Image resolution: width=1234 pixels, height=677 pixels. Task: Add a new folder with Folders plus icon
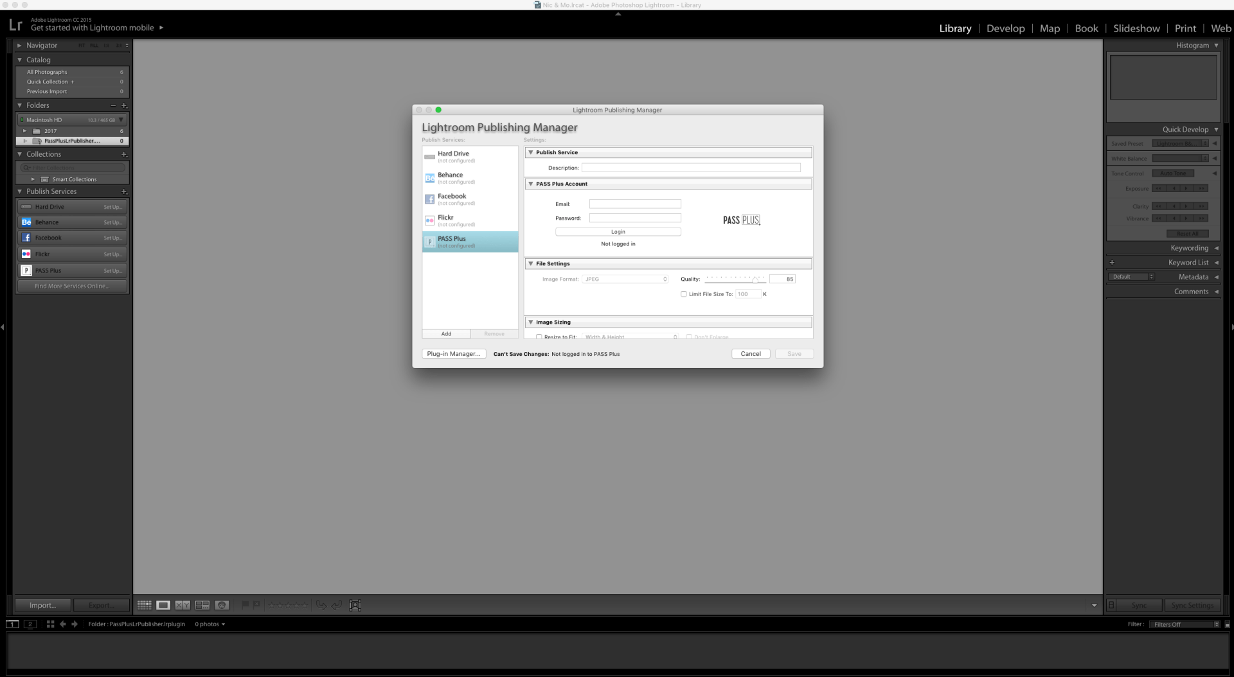[x=124, y=105]
